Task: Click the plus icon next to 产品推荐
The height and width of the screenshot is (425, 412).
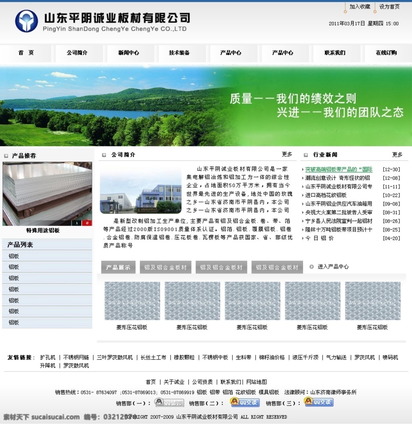Action: pyautogui.click(x=6, y=156)
